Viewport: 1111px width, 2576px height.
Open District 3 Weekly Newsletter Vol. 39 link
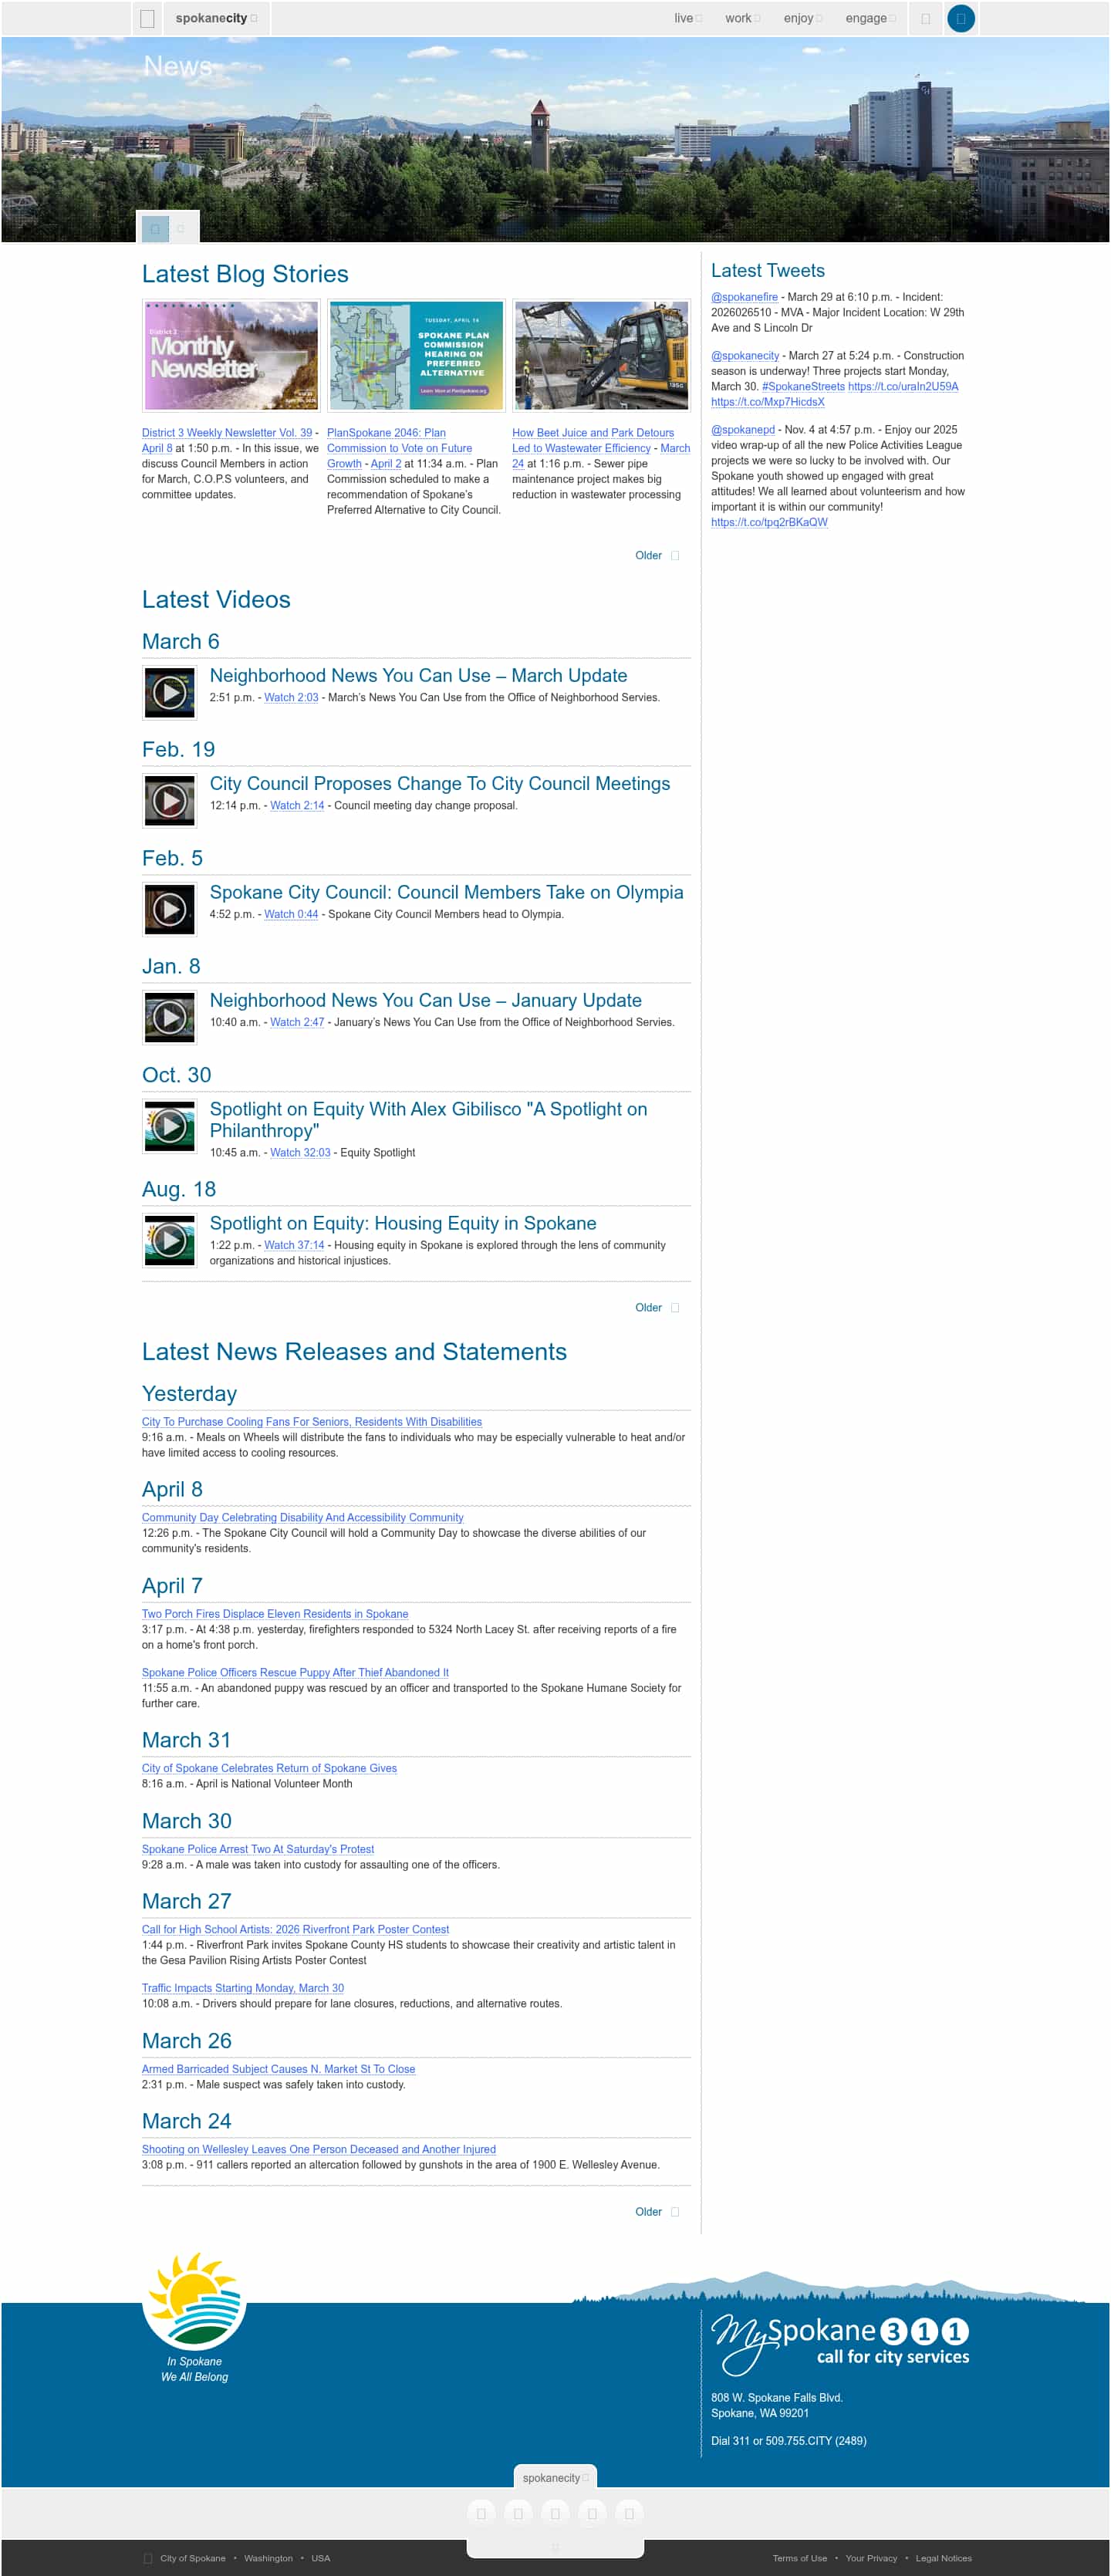[227, 433]
